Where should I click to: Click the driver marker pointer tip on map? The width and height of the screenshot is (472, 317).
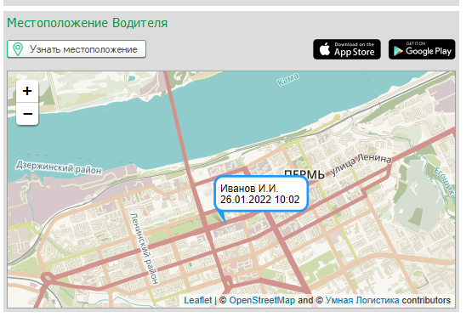225,223
